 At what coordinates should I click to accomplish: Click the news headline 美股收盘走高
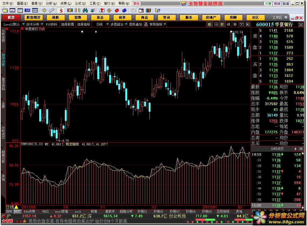pyautogui.click(x=41, y=221)
